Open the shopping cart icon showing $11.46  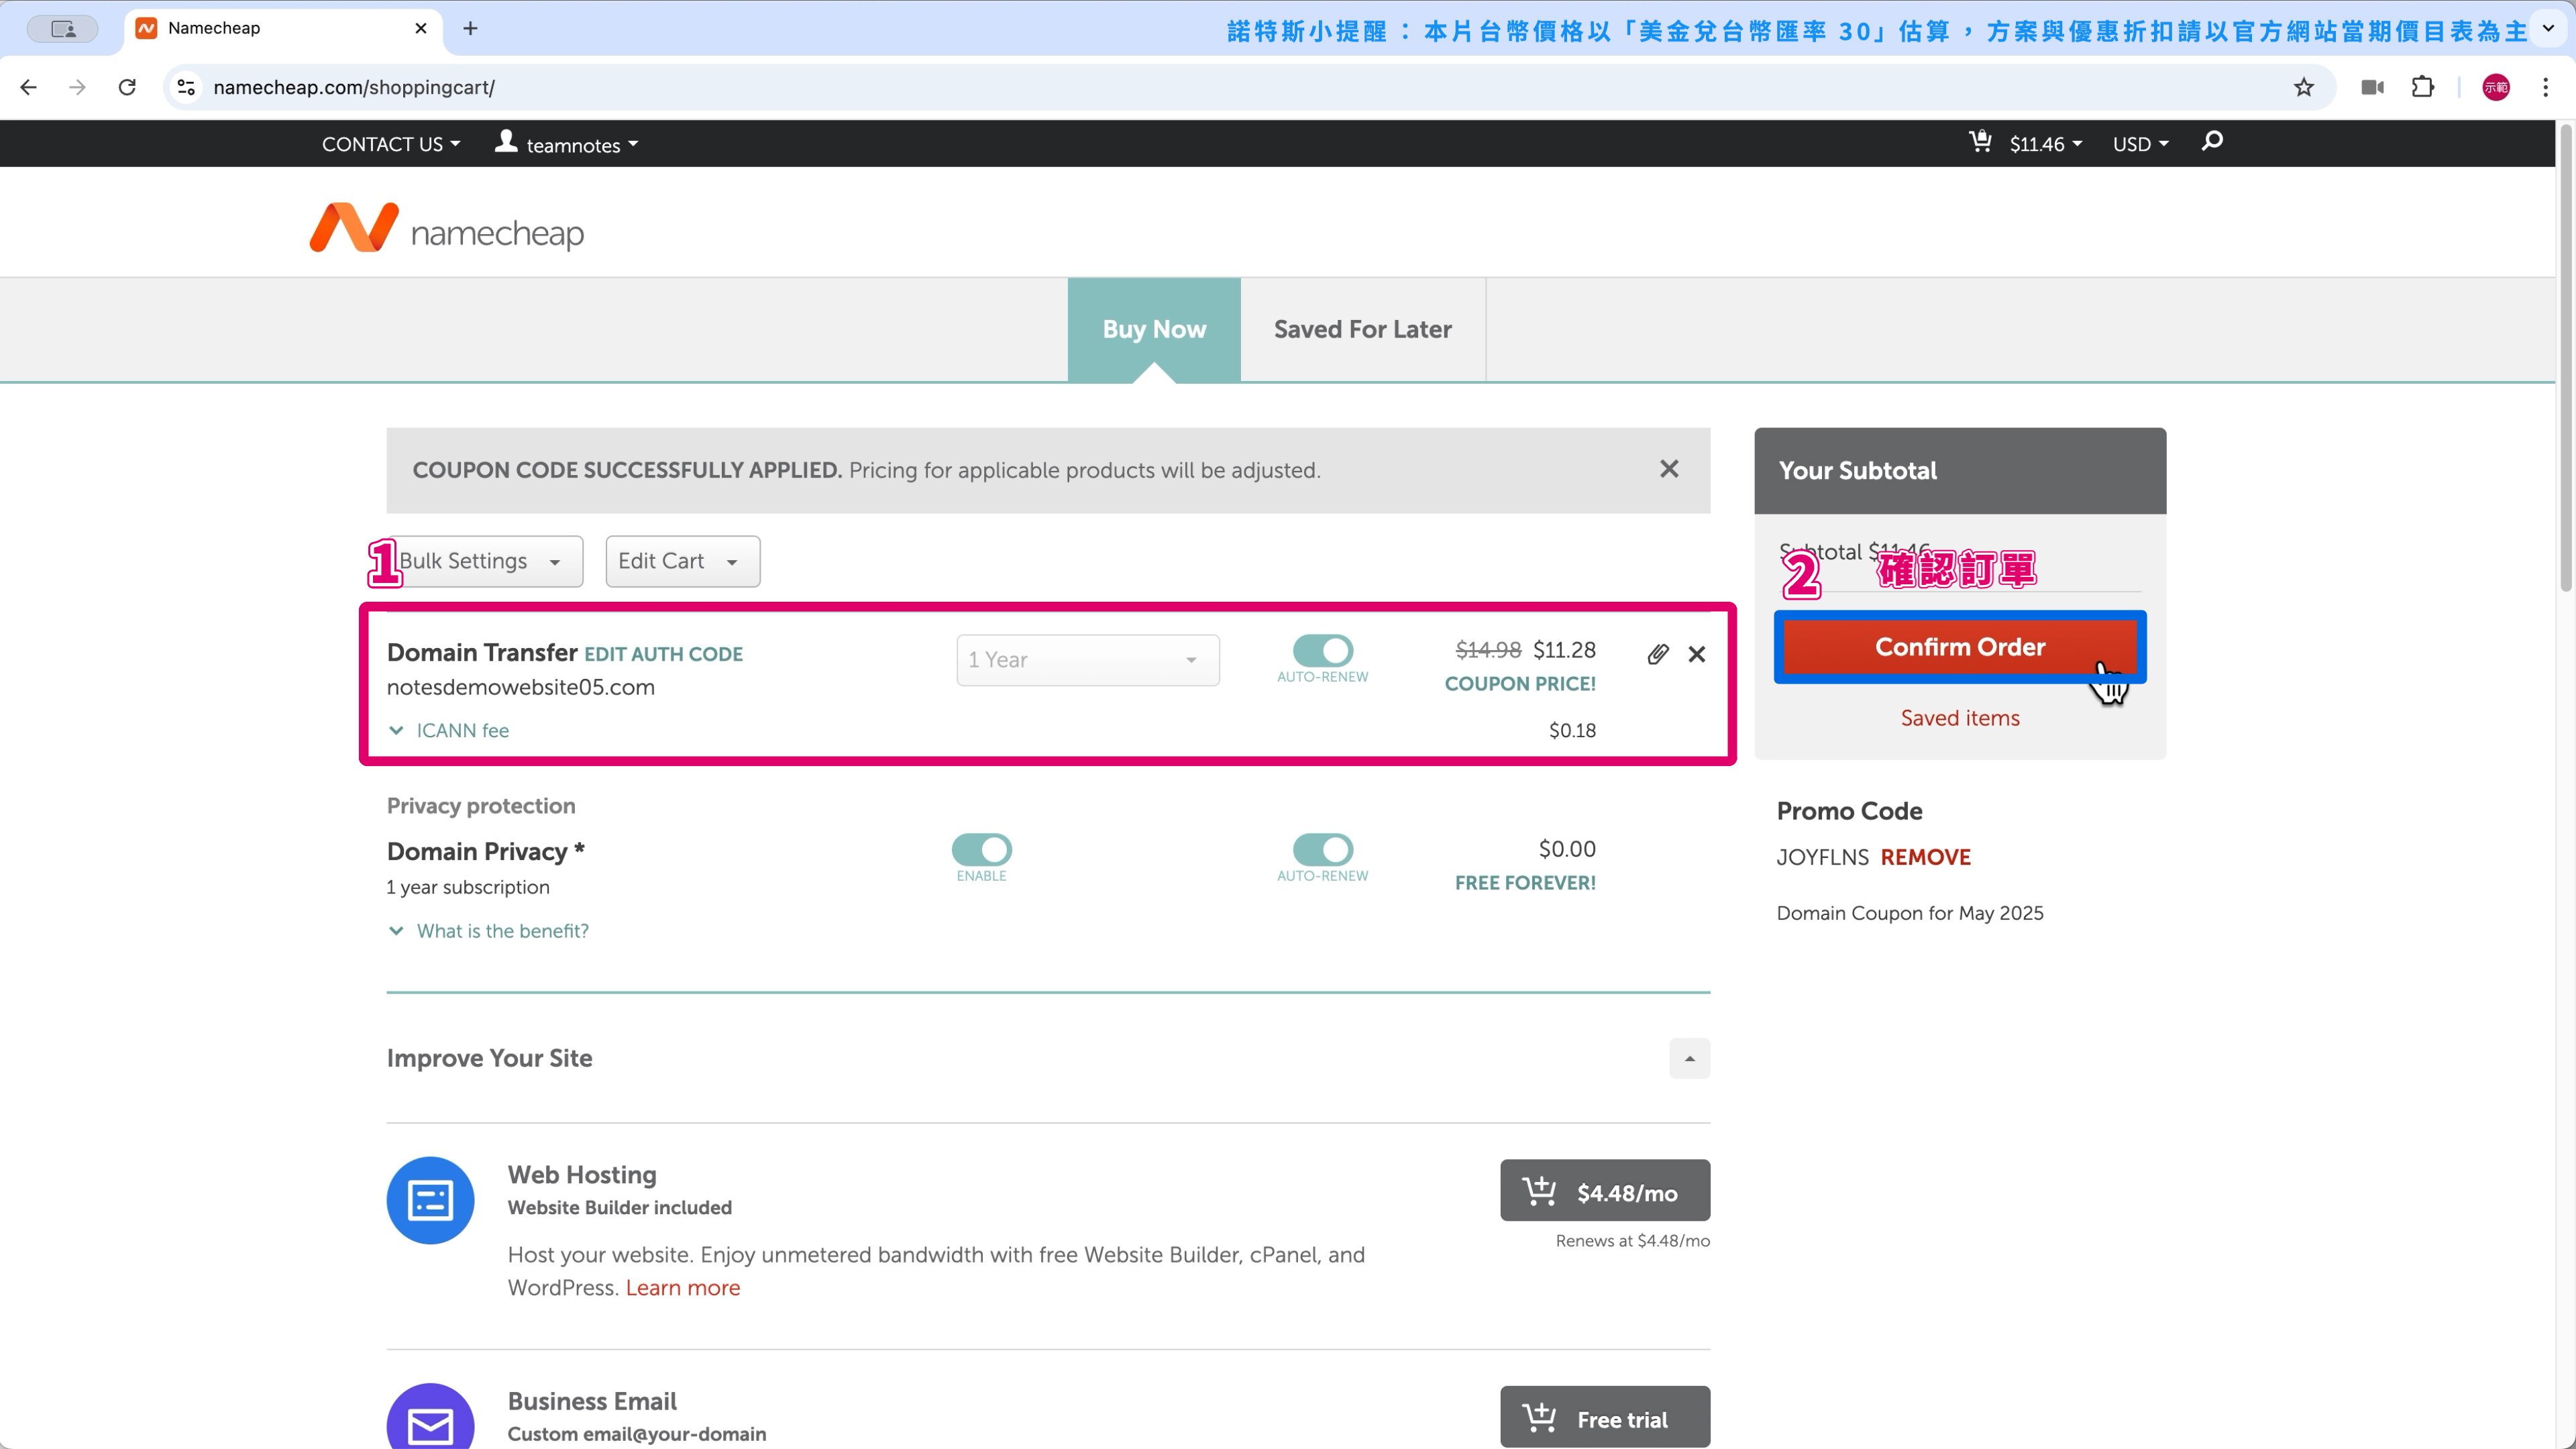tap(1980, 142)
